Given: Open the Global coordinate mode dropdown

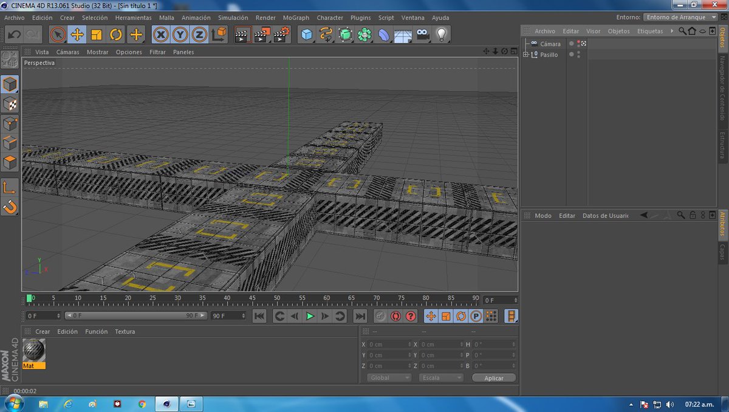Looking at the screenshot, I should pyautogui.click(x=389, y=378).
